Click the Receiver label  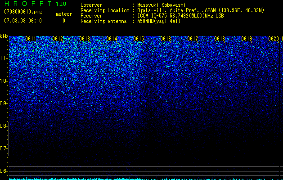pos(91,16)
